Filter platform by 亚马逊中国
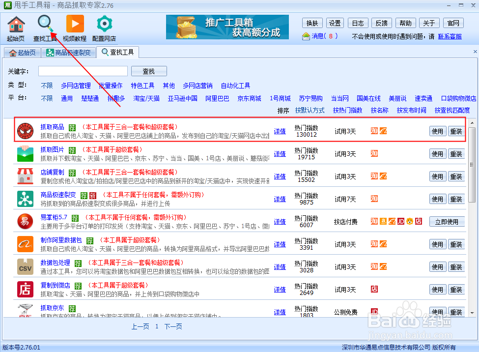The image size is (479, 352). (182, 98)
